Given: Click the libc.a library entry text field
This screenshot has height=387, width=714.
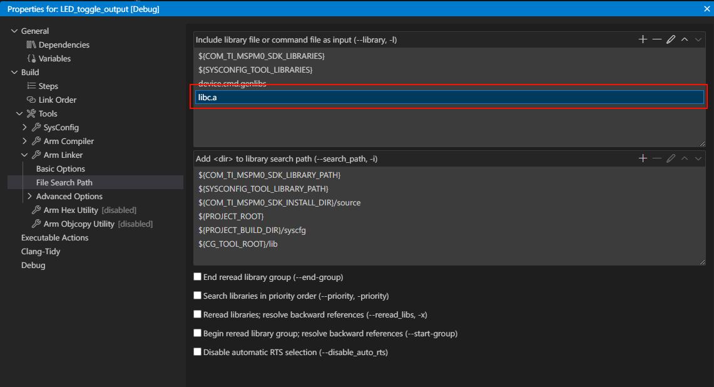Looking at the screenshot, I should point(449,97).
